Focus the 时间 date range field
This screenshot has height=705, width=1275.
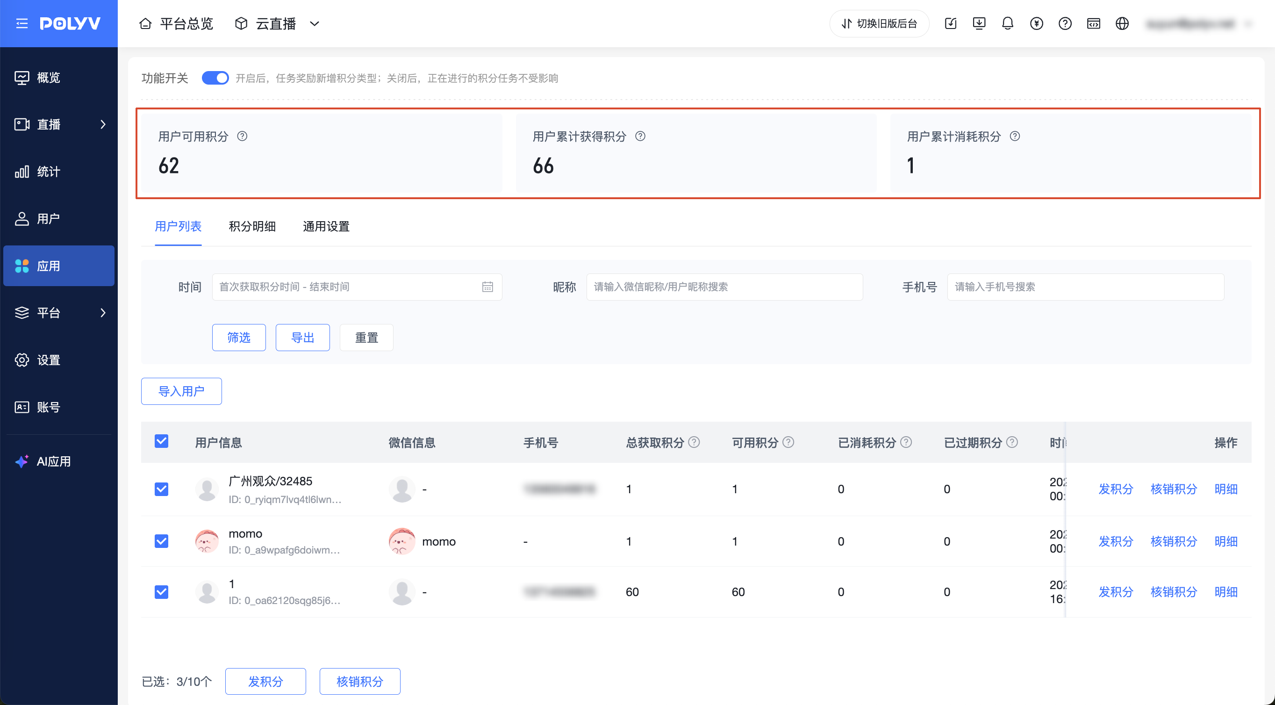click(357, 287)
